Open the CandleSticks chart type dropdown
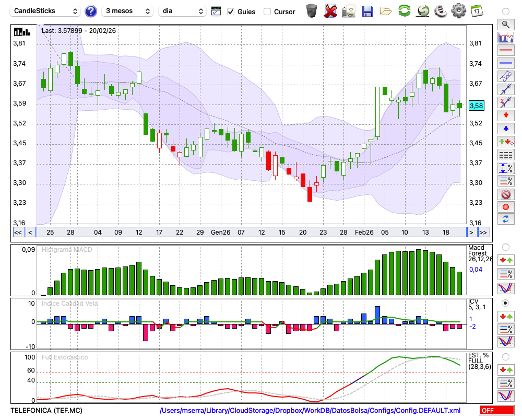 pyautogui.click(x=46, y=11)
